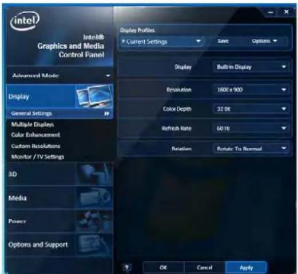This screenshot has width=298, height=274.
Task: Open Monitor / TV Settings
Action: pos(38,157)
